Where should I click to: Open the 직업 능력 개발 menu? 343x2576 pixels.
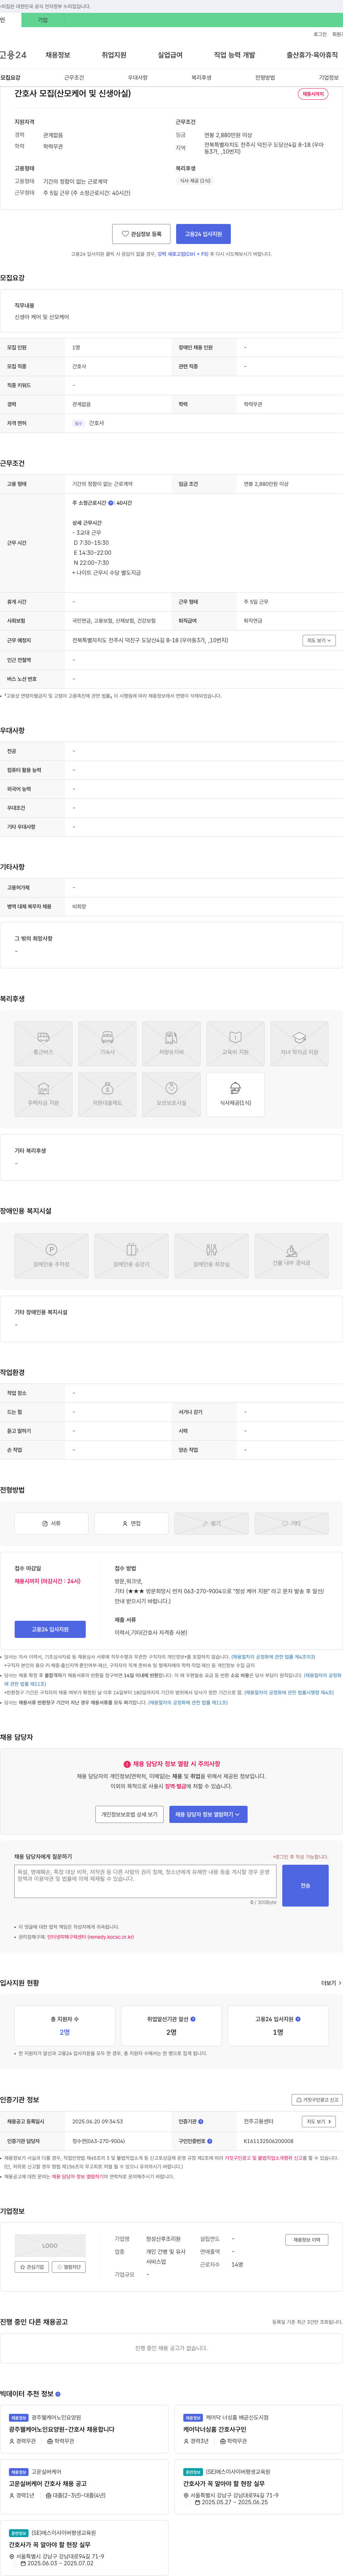[234, 55]
